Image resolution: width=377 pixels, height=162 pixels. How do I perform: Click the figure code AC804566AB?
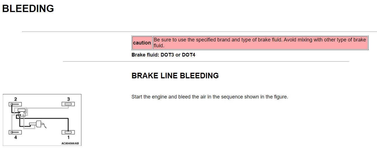(x=70, y=143)
